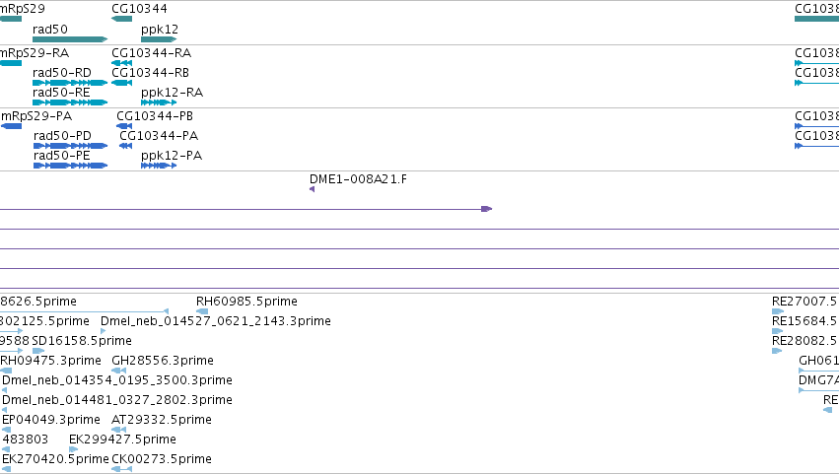Click the mRpS29-PA protein glyph
The image size is (839, 474).
point(11,126)
